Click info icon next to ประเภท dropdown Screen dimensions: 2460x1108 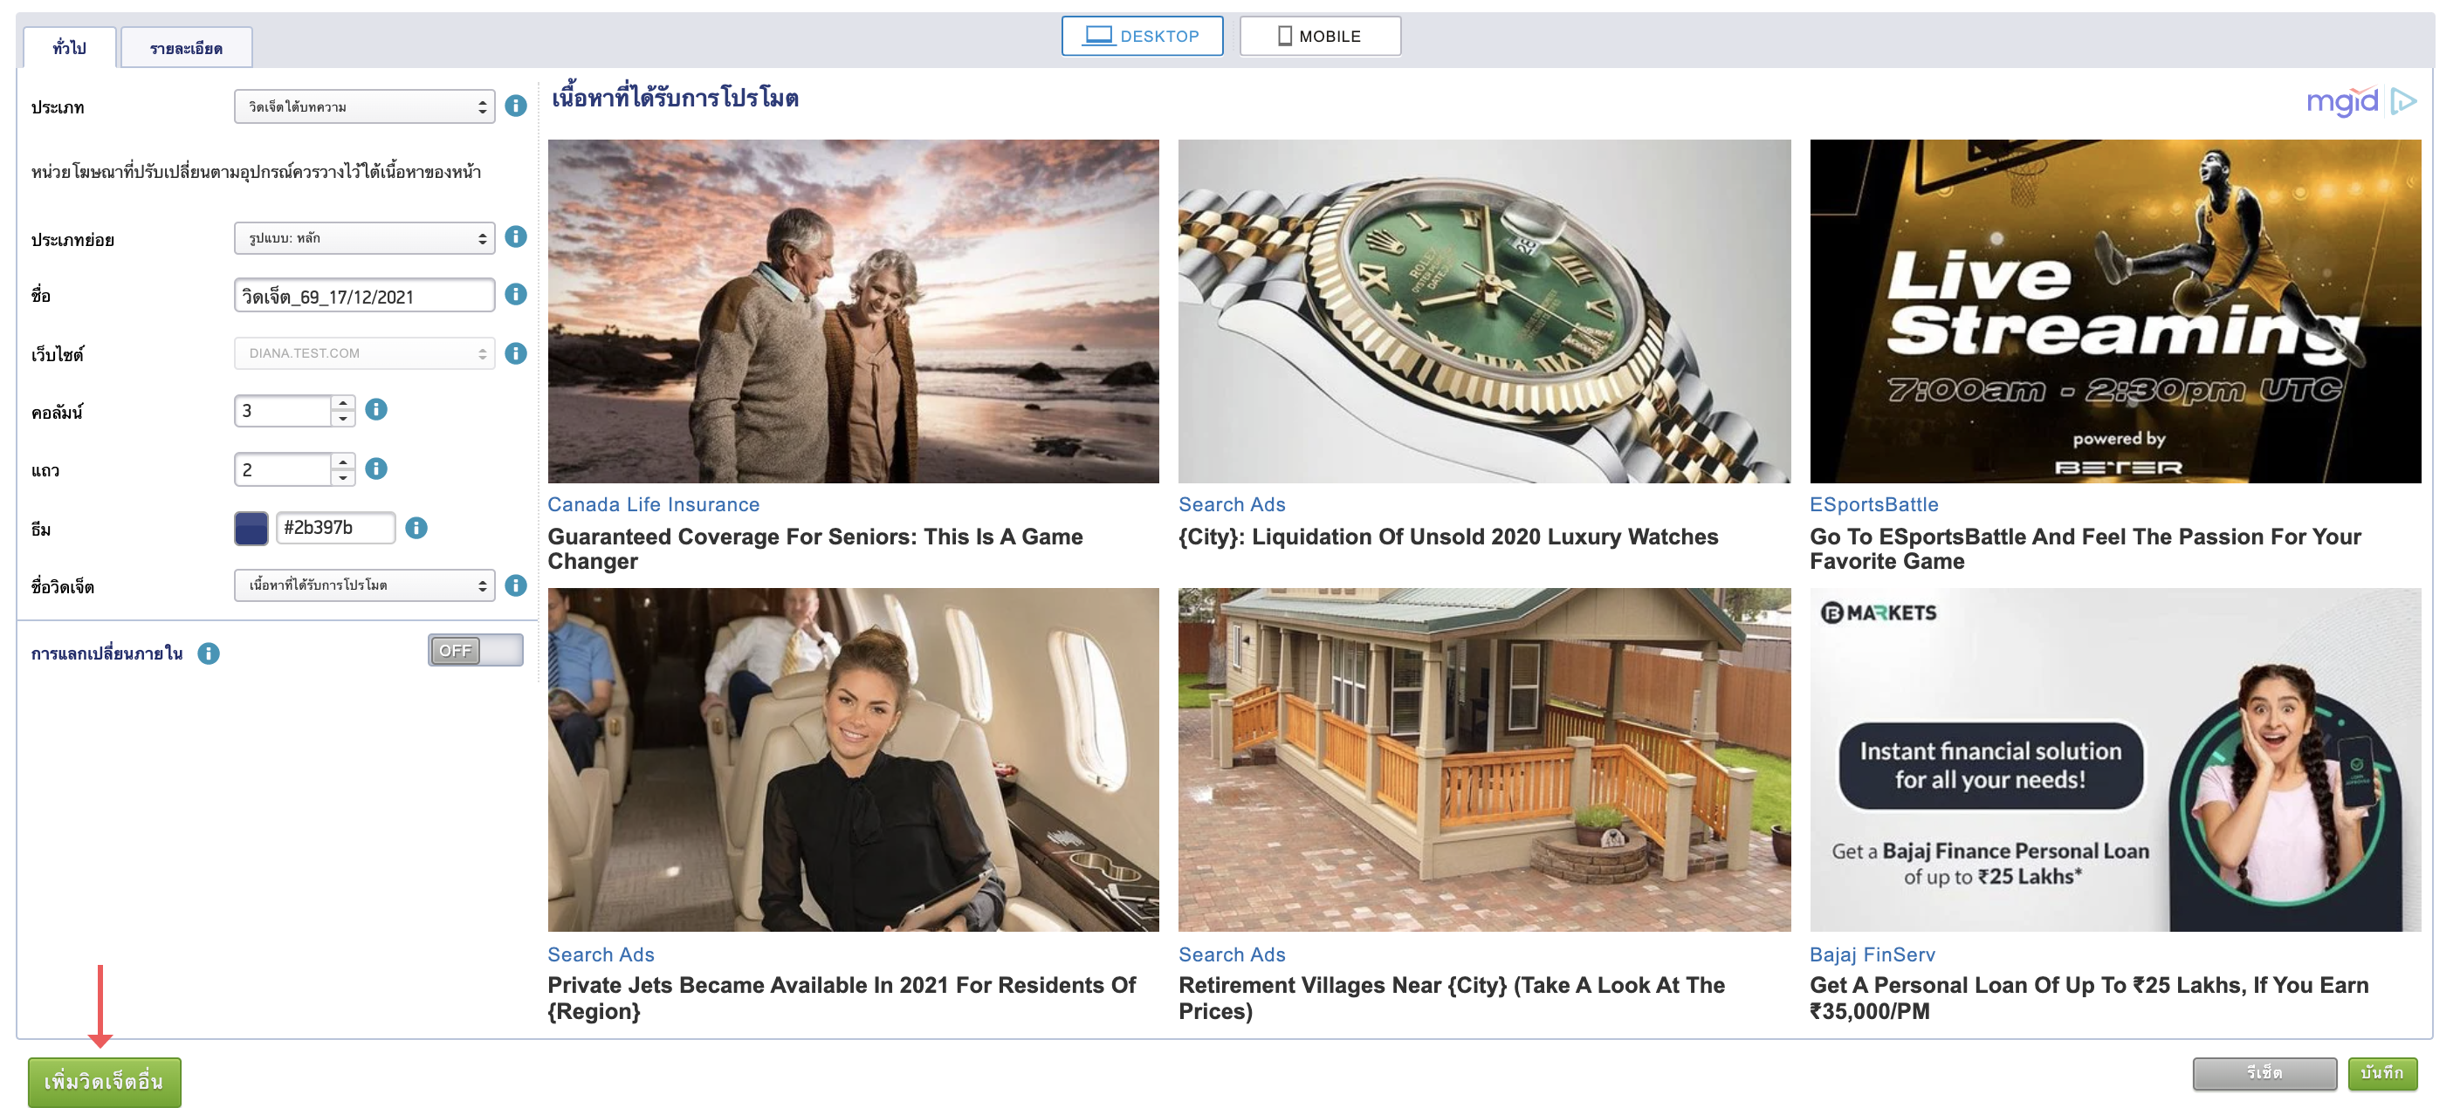click(516, 106)
